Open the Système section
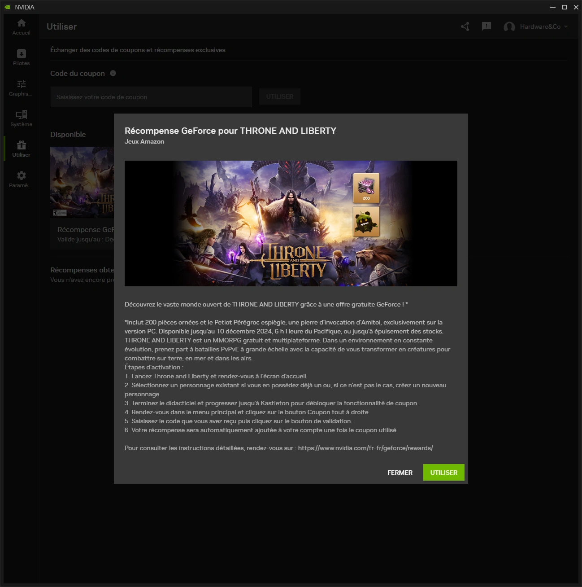 pos(21,118)
